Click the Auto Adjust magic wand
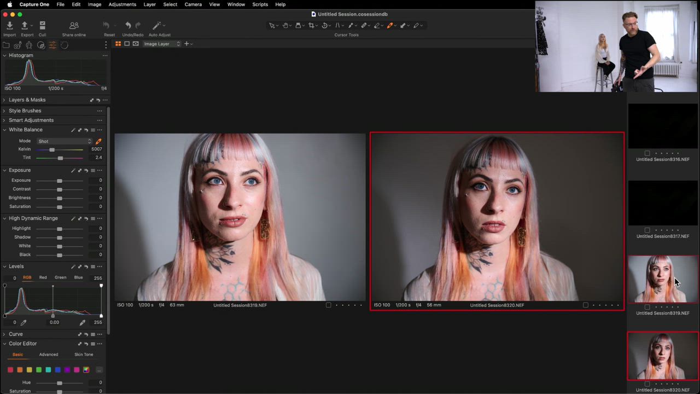 point(157,26)
